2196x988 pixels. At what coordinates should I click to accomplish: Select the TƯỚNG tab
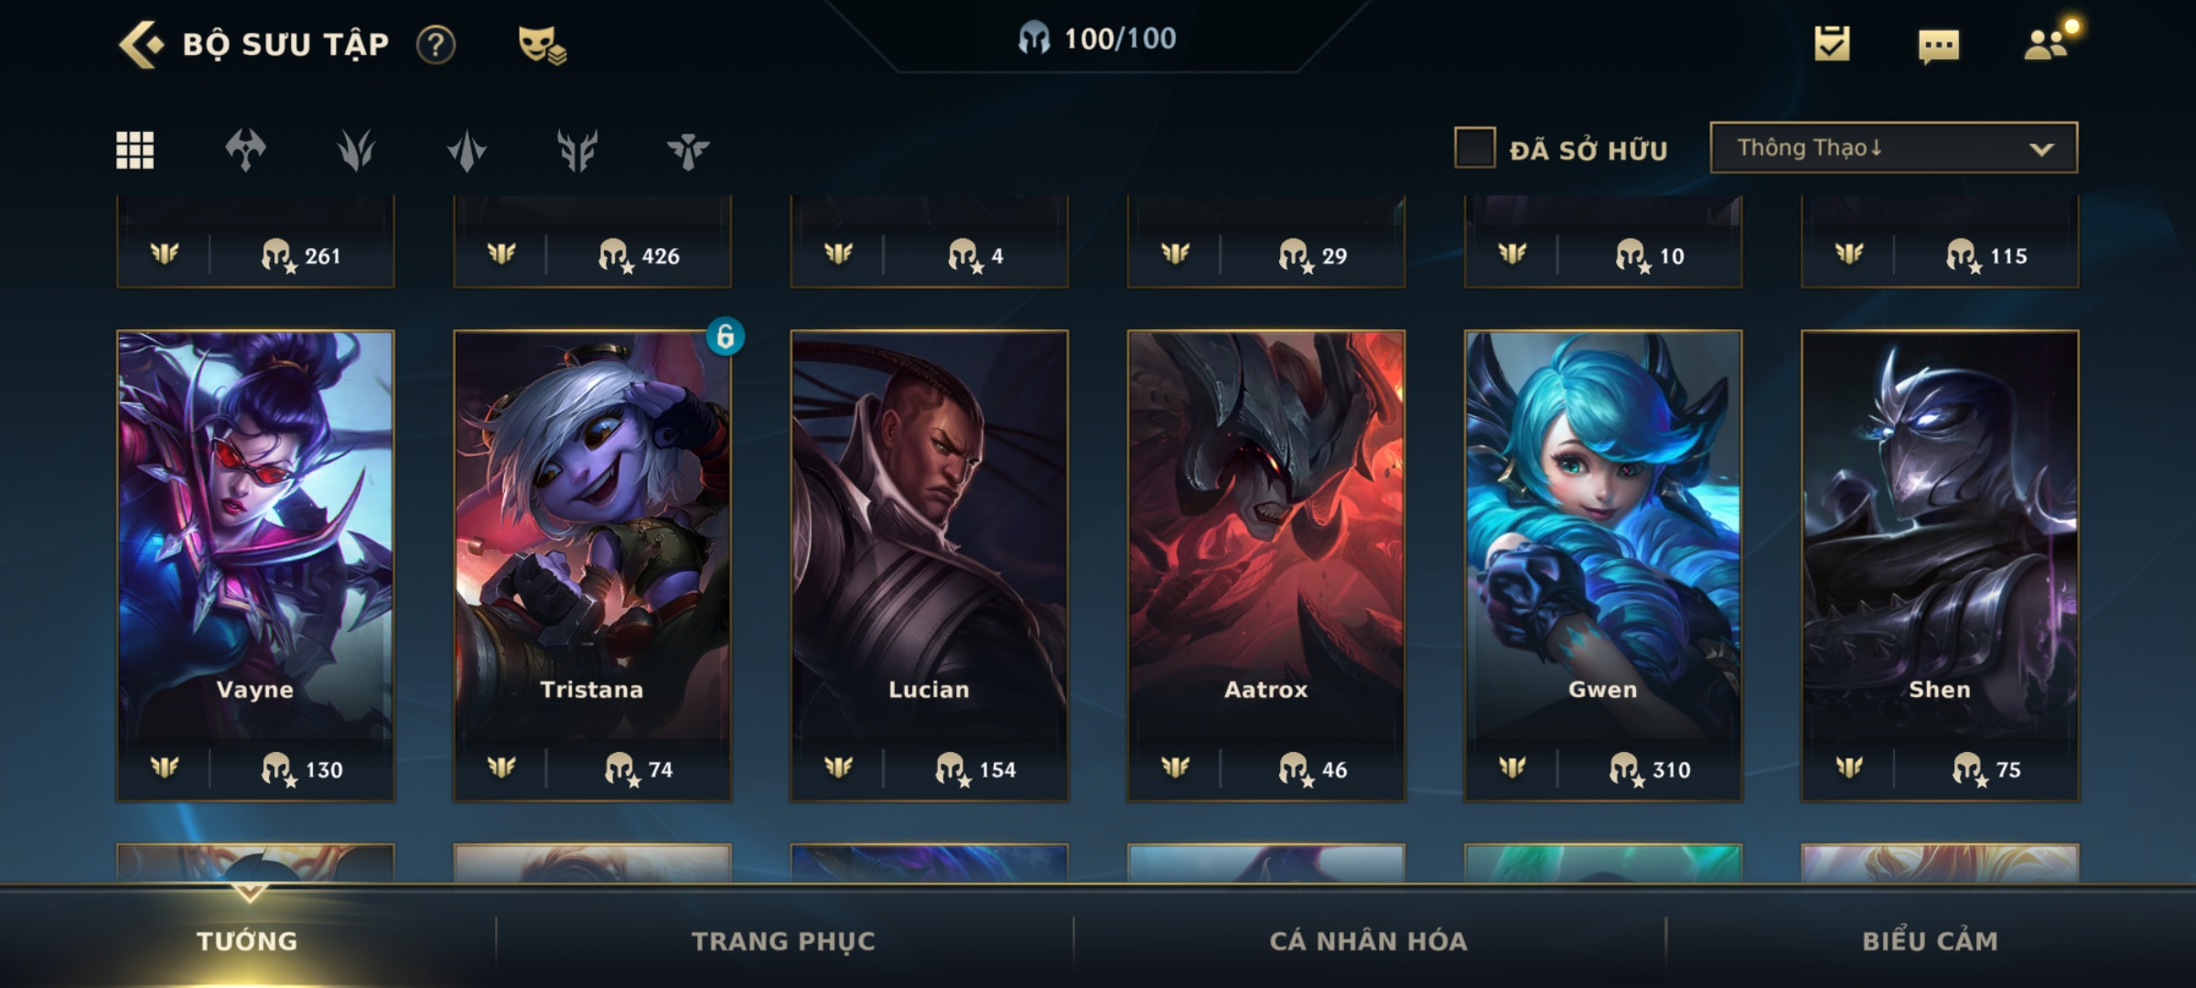point(247,940)
